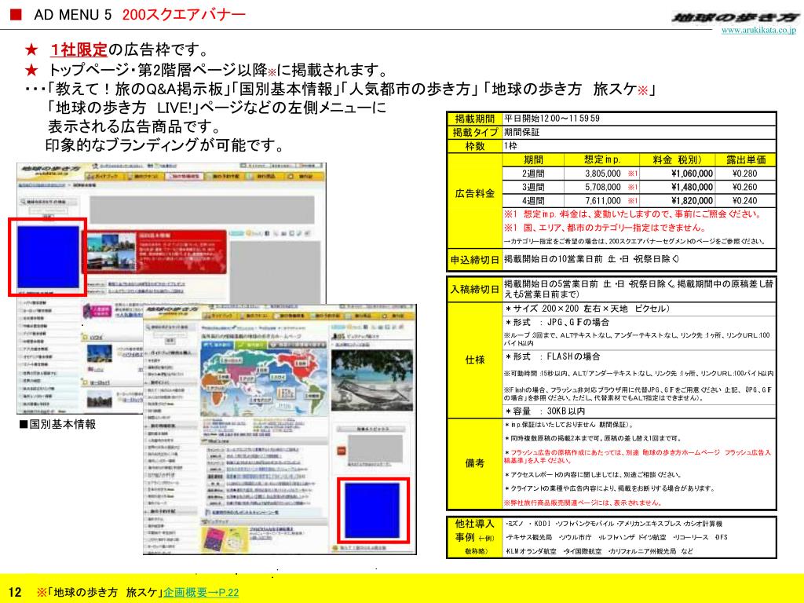This screenshot has width=804, height=603.
Task: Click the hammock beach photo in top page screenshot
Action: 371,380
